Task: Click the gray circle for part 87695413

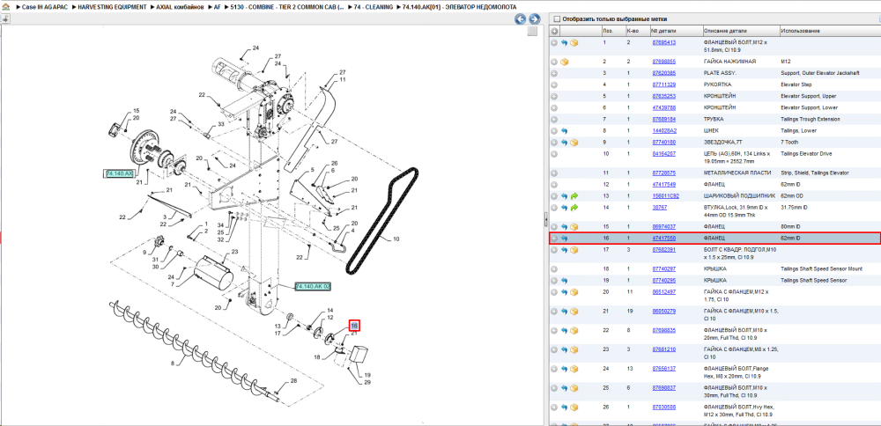Action: (x=554, y=42)
